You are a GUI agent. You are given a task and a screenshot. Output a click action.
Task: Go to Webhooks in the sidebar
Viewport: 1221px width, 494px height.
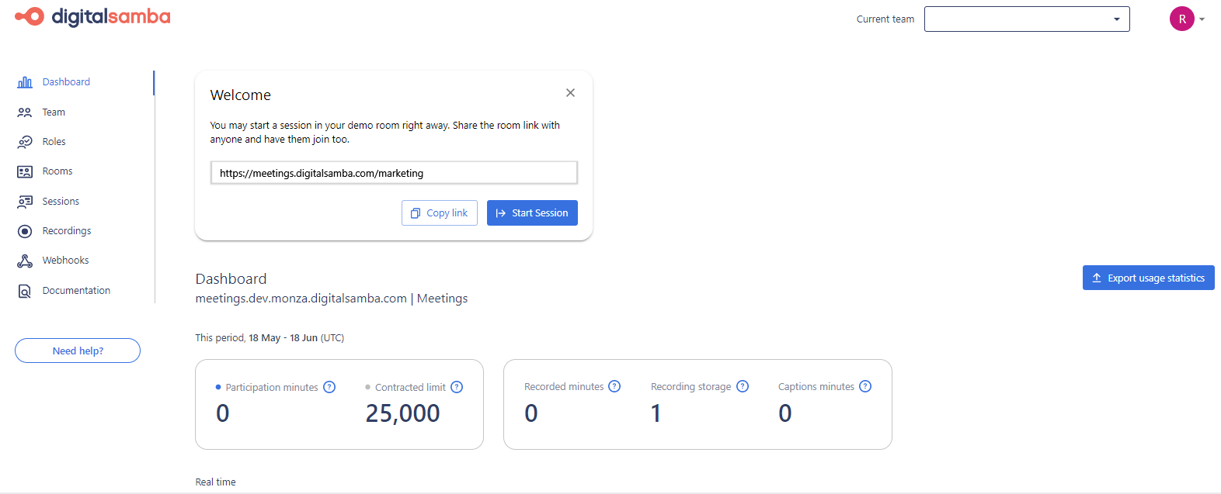point(65,261)
